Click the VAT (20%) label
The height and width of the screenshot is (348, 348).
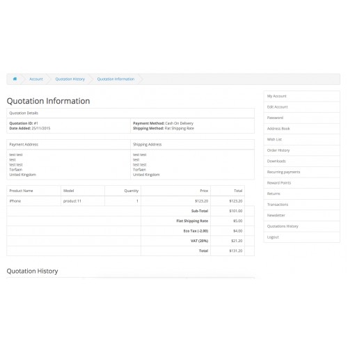point(199,241)
